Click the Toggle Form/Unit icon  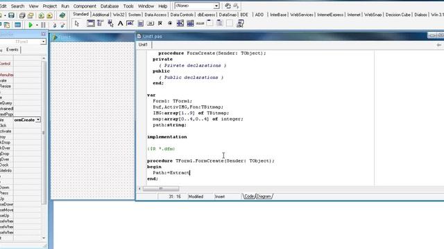[x=7, y=25]
